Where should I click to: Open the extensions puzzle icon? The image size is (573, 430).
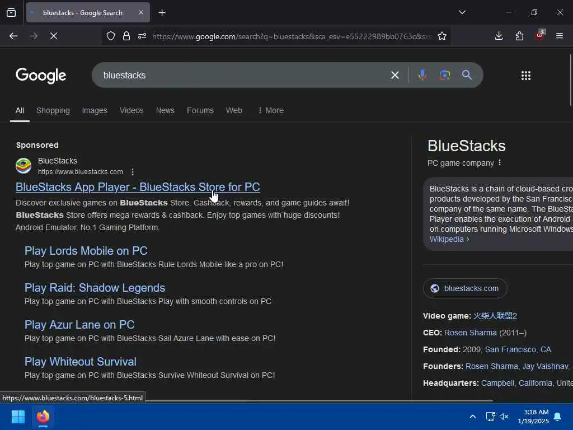pos(519,36)
